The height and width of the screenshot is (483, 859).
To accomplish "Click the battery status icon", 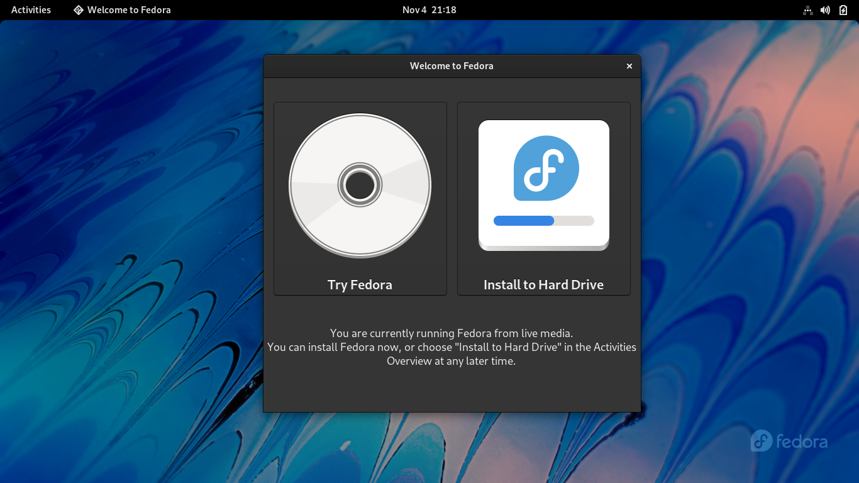I will click(x=843, y=10).
